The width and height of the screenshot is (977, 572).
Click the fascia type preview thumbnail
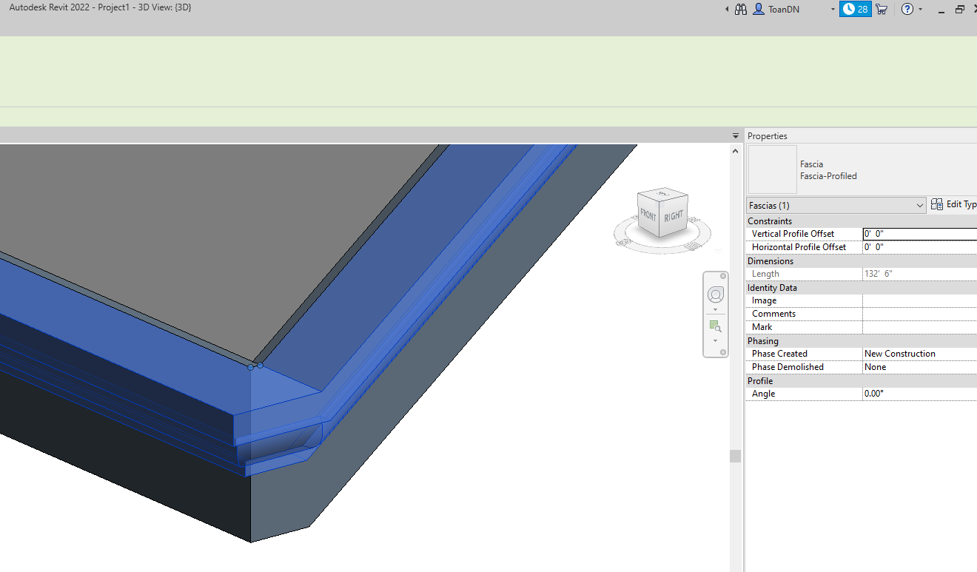point(771,170)
